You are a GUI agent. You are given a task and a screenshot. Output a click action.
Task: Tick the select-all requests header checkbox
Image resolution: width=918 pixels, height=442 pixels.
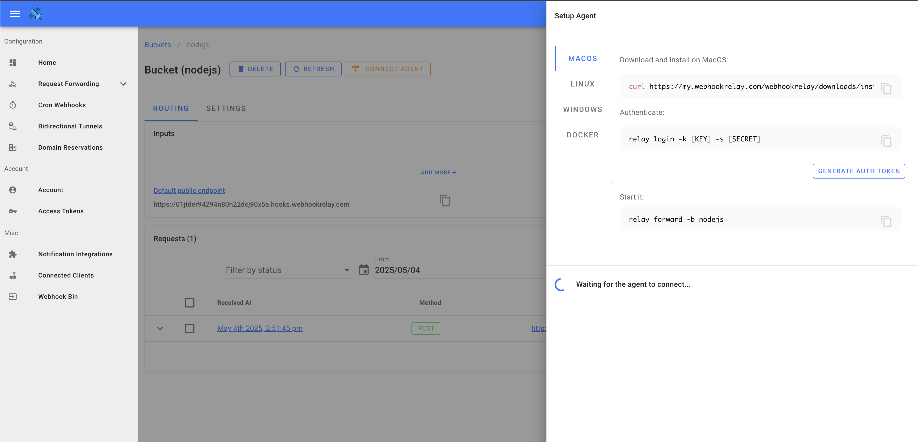(190, 302)
